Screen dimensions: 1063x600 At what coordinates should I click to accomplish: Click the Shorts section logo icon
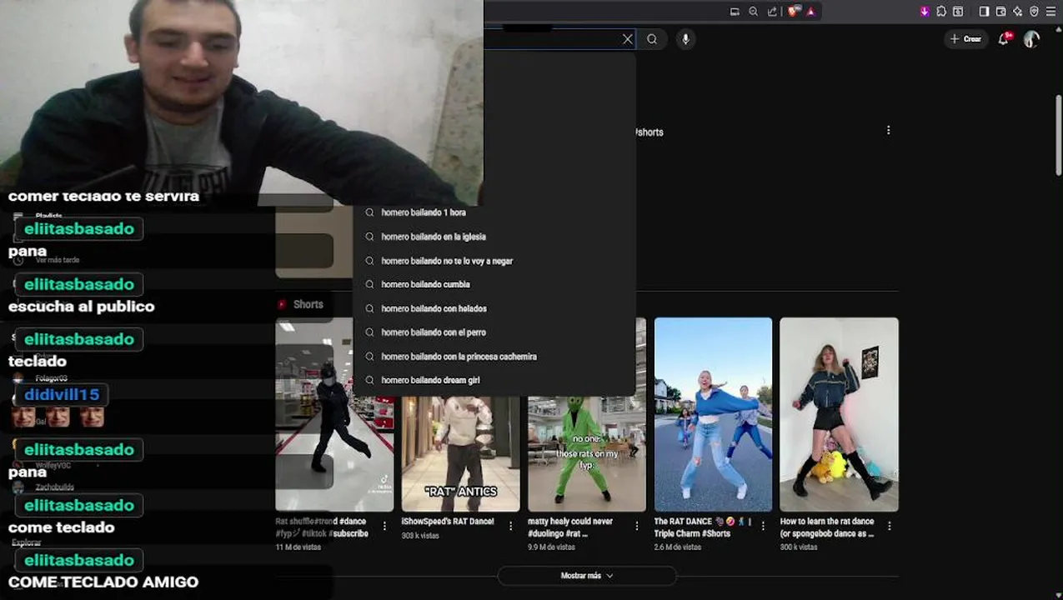[282, 304]
